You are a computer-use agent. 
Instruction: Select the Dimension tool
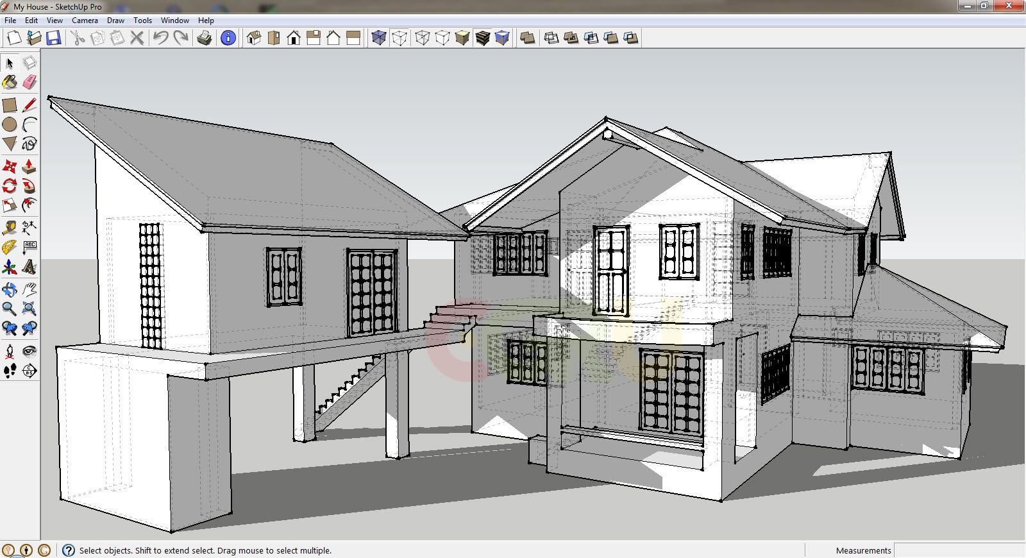(29, 227)
